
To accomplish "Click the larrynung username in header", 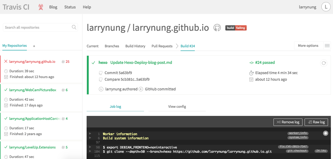I will pyautogui.click(x=307, y=7).
